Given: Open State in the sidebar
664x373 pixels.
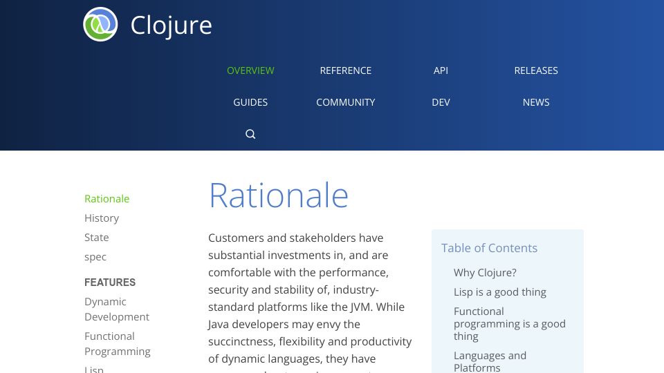Looking at the screenshot, I should (x=97, y=238).
